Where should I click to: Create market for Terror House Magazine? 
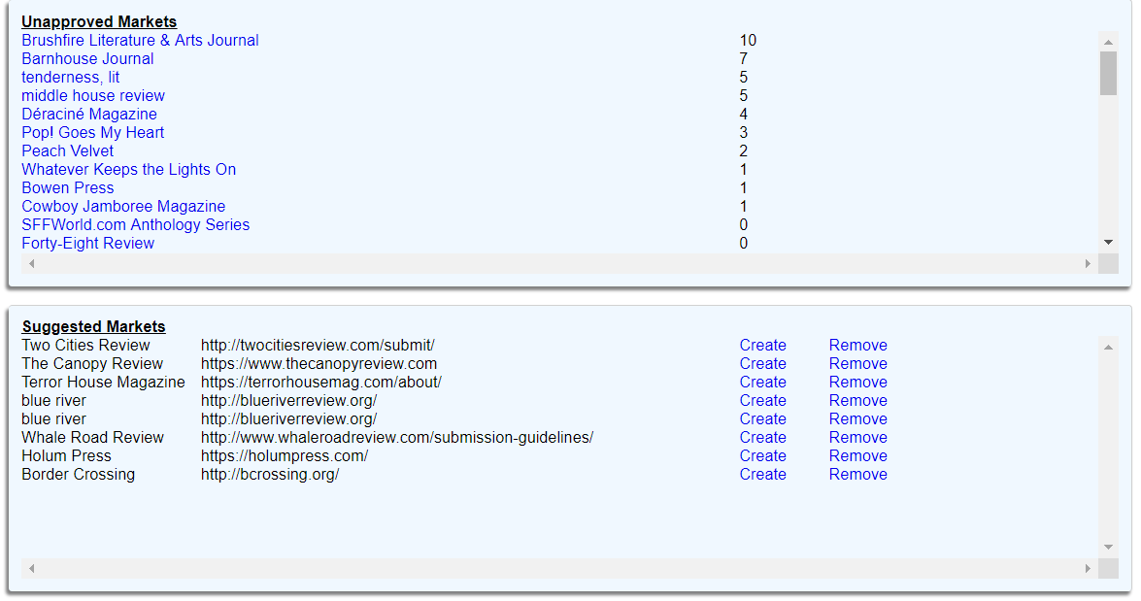pyautogui.click(x=762, y=382)
